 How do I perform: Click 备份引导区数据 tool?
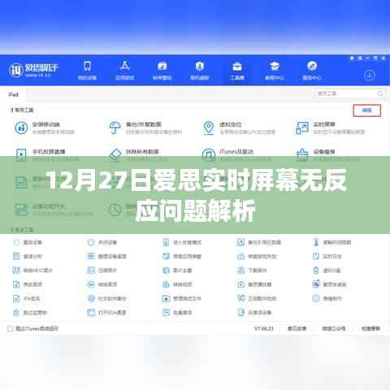coord(259,242)
